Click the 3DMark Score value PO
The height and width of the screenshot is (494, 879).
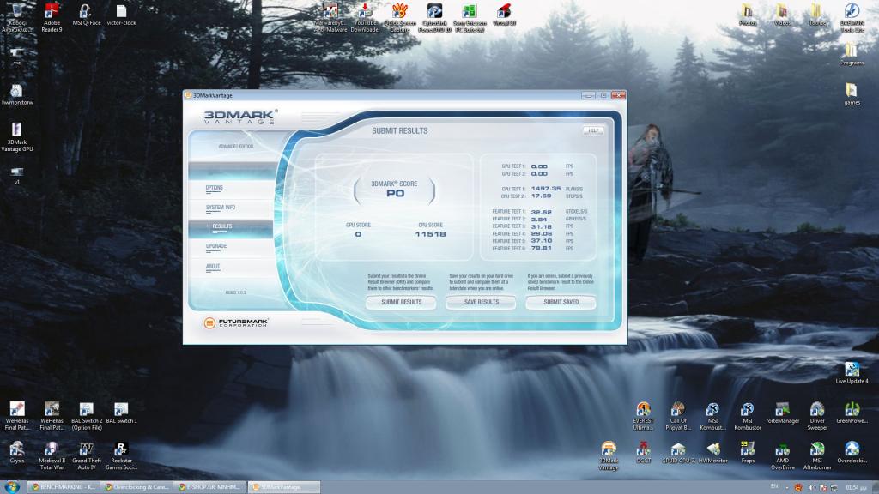tap(395, 193)
